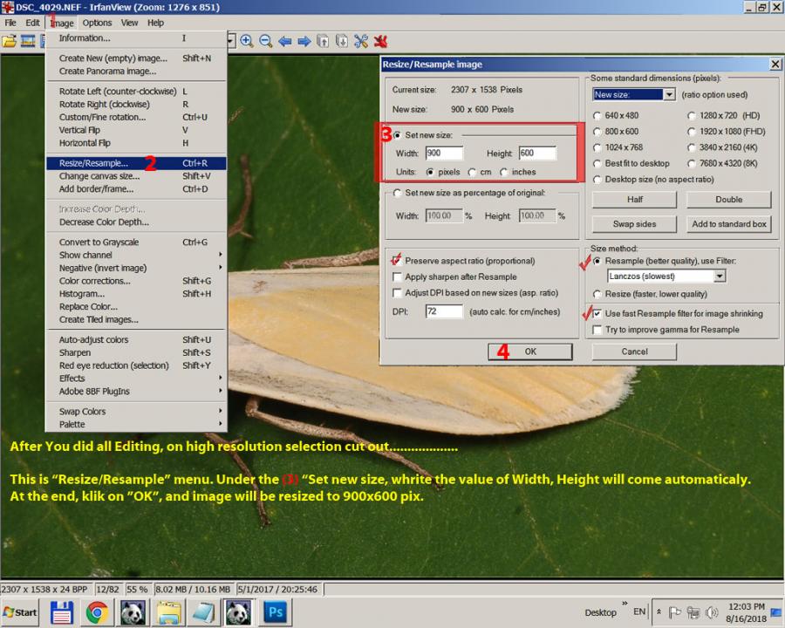
Task: Click the Open file folder toolbar icon
Action: (9, 41)
